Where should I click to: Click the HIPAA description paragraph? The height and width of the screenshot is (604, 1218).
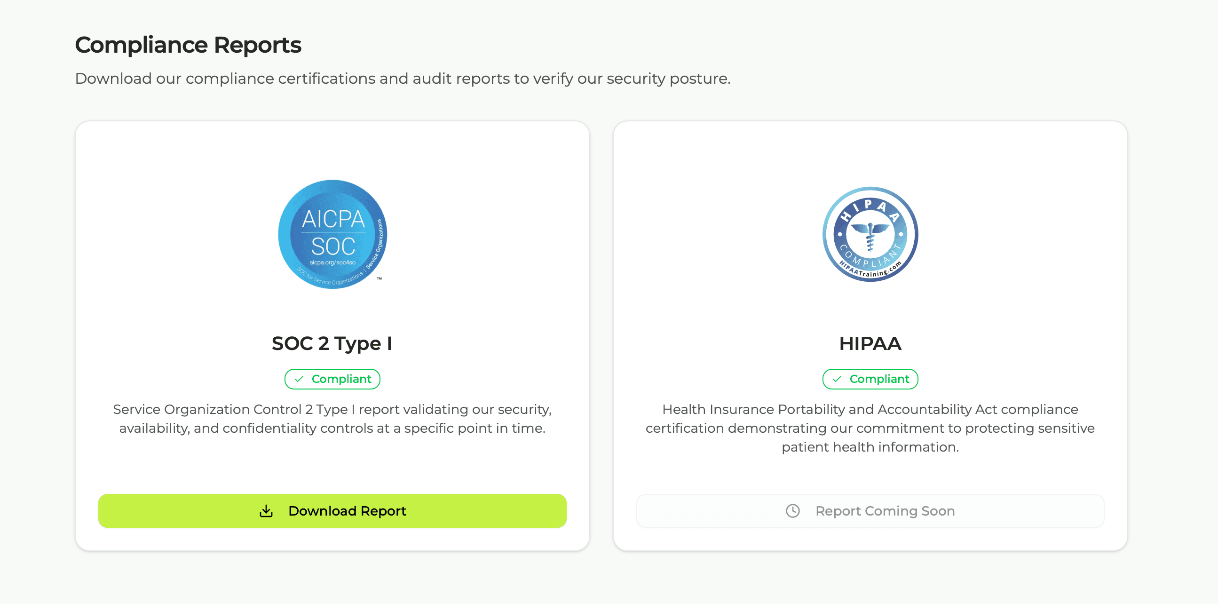click(870, 428)
